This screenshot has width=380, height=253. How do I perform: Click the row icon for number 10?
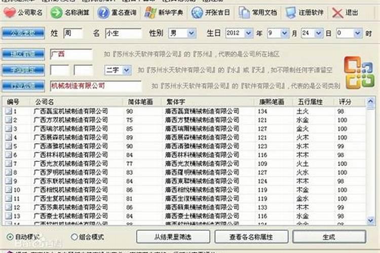click(x=9, y=190)
